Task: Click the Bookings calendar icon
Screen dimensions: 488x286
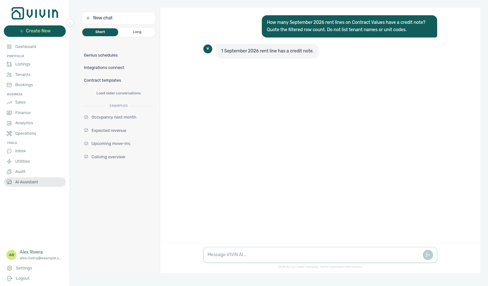Action: pyautogui.click(x=9, y=85)
